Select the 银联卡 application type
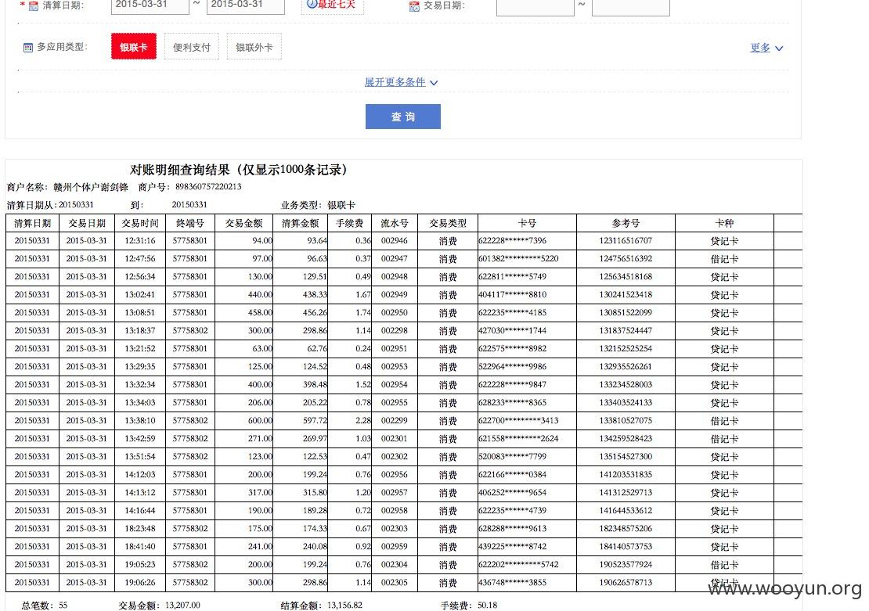The width and height of the screenshot is (869, 611). click(134, 46)
